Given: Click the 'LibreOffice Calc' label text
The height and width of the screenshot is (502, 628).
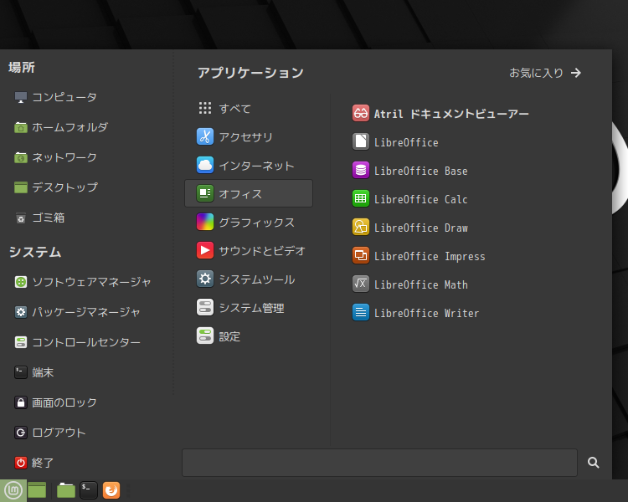Looking at the screenshot, I should [421, 199].
